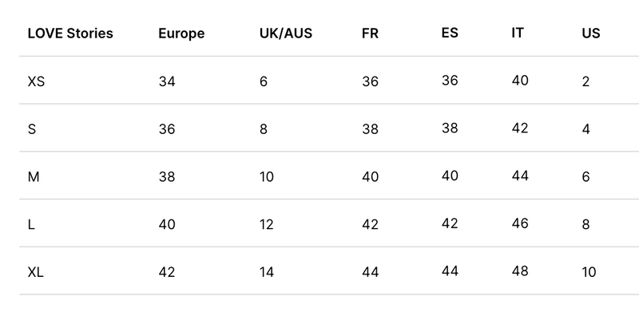
Task: Click the L size row label
Action: pyautogui.click(x=31, y=224)
